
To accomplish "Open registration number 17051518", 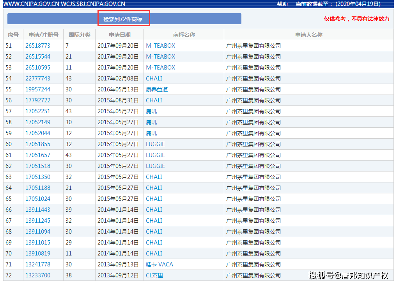I will tap(38, 166).
